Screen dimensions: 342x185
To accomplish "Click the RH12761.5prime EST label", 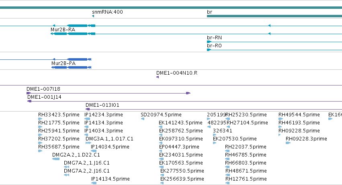I will (x=246, y=179).
